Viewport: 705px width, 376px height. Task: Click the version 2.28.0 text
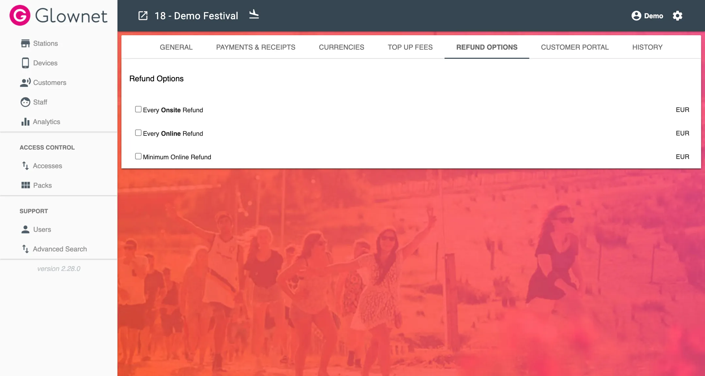[x=59, y=269]
